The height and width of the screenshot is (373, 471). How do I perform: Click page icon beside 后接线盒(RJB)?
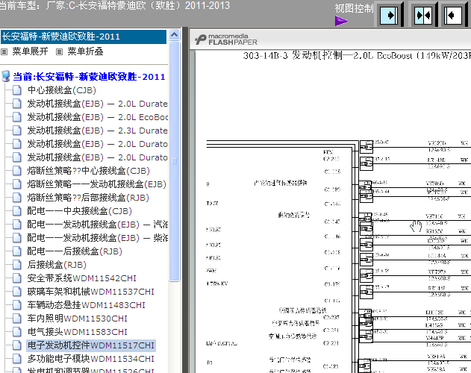[x=17, y=265]
